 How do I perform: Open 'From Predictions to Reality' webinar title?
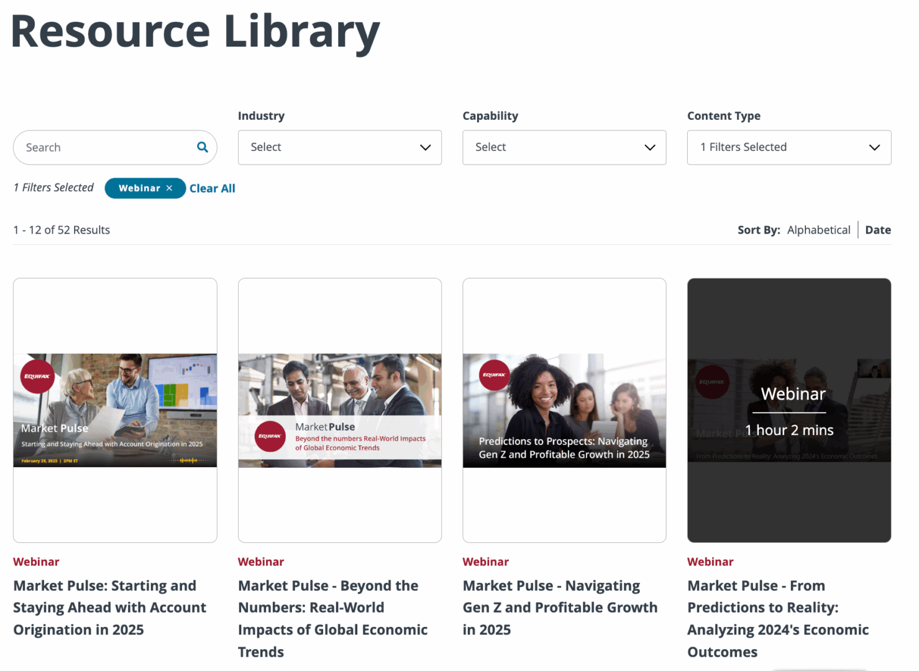point(778,618)
